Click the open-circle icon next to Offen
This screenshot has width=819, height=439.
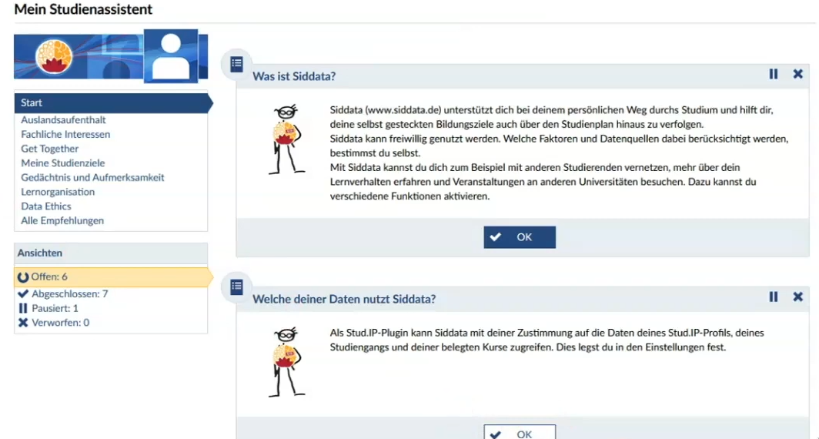click(23, 277)
